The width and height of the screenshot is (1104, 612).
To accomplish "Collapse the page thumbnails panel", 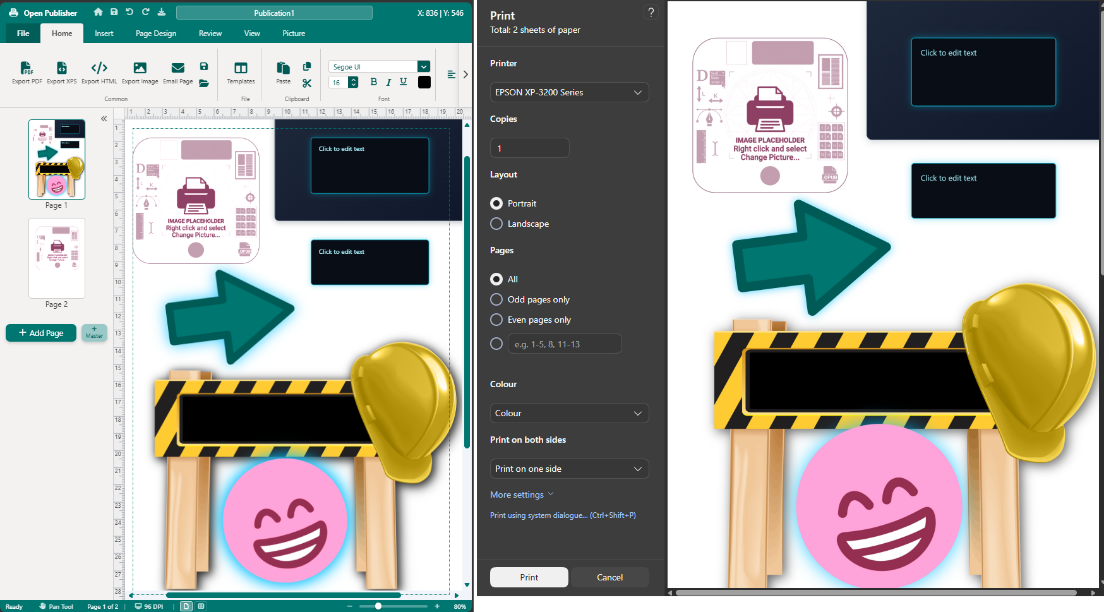I will pos(104,119).
